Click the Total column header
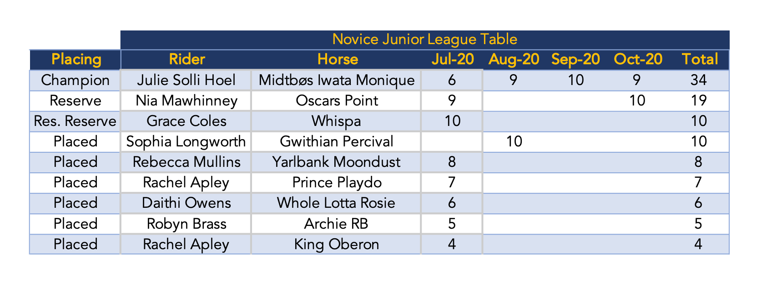Screen dimensions: 777x291 point(699,60)
